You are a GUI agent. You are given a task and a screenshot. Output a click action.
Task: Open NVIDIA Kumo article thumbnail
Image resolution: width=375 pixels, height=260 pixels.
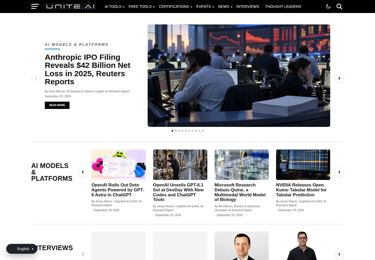click(303, 165)
